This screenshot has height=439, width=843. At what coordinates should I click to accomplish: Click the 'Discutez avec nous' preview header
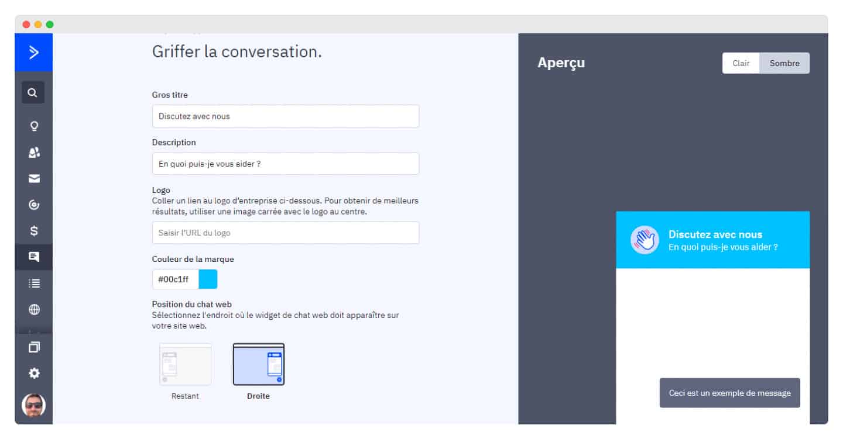click(715, 234)
